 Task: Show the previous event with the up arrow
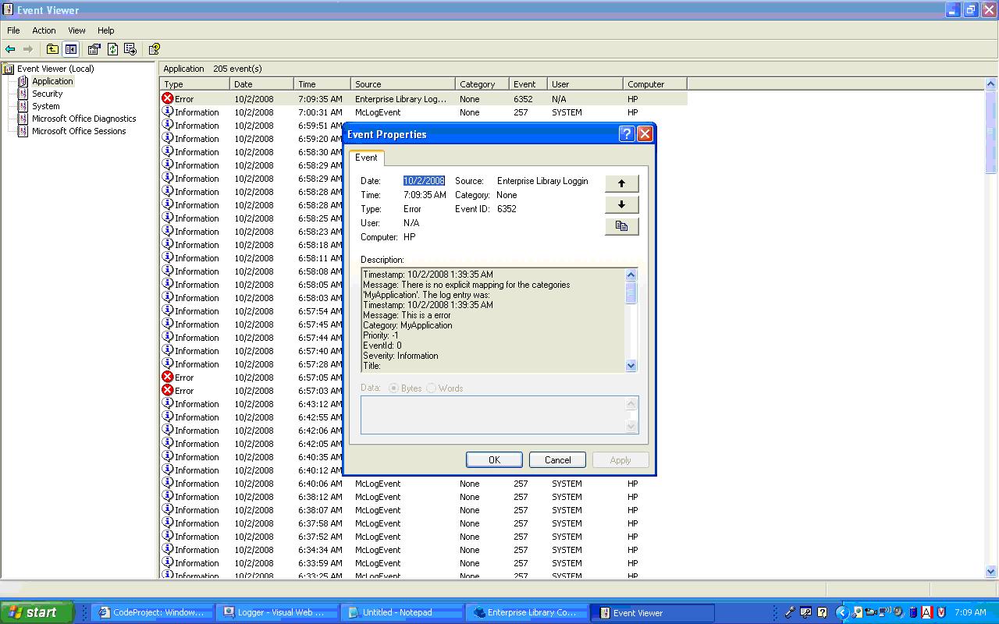pyautogui.click(x=622, y=183)
